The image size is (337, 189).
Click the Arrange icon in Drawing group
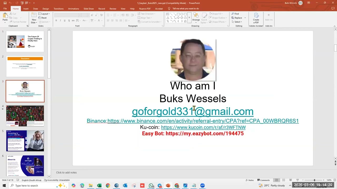coord(196,15)
